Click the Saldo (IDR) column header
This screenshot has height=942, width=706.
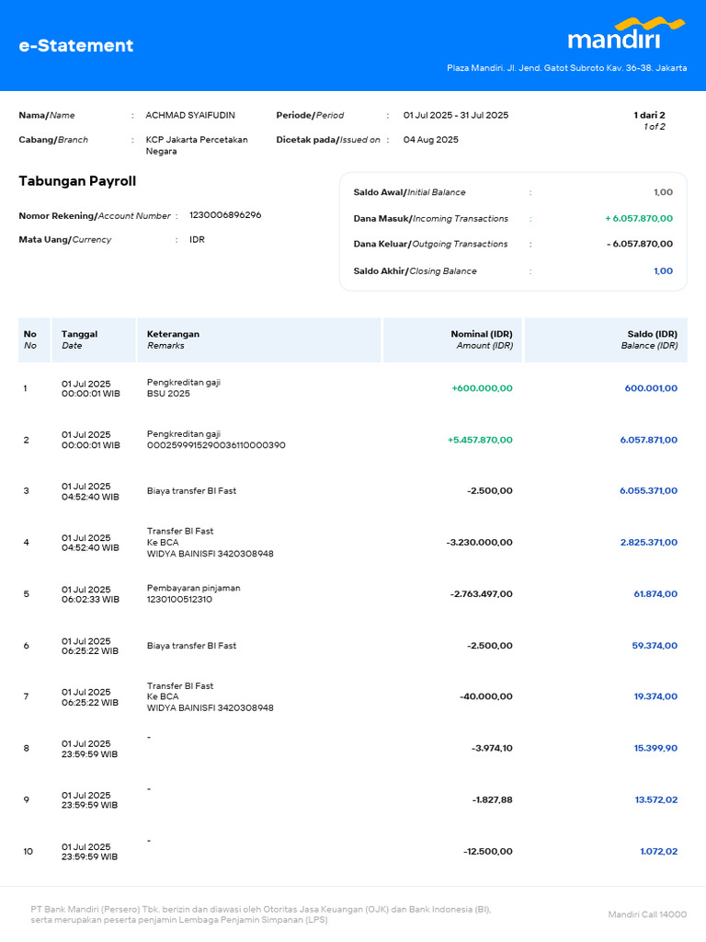606,339
